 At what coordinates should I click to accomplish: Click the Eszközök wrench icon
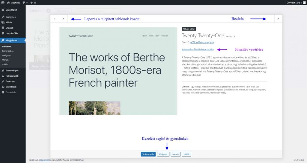[3, 81]
